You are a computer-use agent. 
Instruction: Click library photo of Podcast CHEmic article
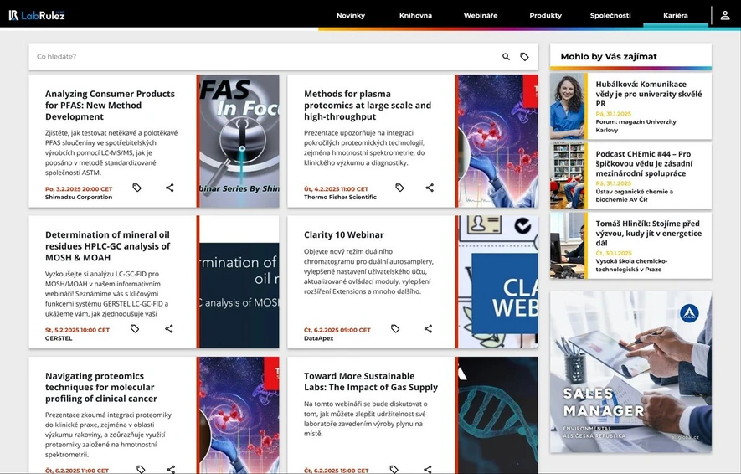tap(567, 176)
